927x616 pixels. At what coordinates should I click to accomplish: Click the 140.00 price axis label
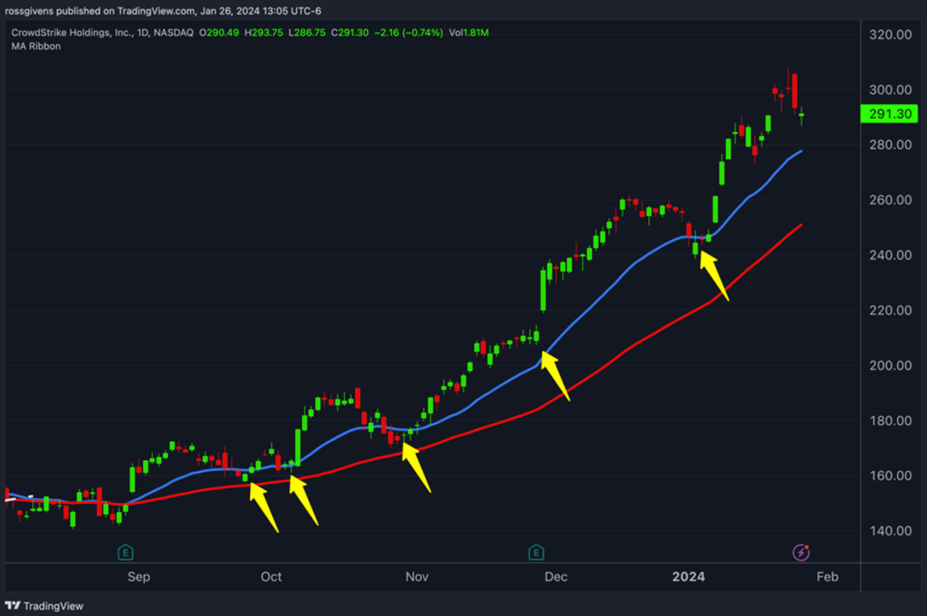click(x=890, y=531)
